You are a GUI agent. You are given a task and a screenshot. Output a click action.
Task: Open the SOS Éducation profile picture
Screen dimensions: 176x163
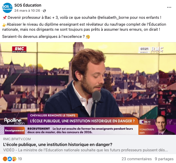click(7, 8)
